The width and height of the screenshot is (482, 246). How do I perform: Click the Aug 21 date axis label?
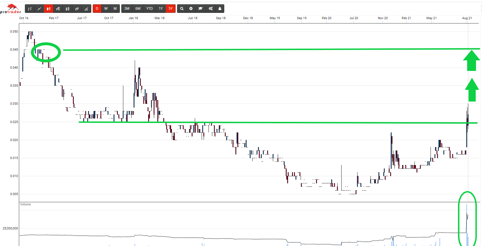tap(467, 18)
